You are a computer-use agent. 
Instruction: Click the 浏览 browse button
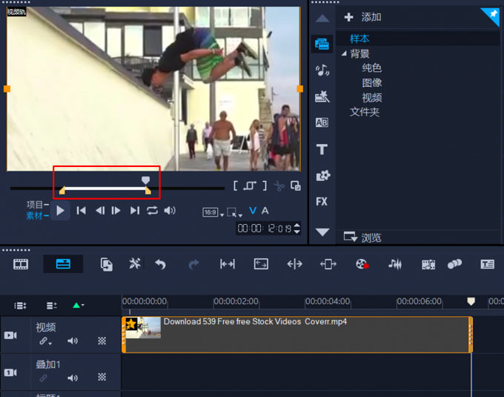[362, 237]
